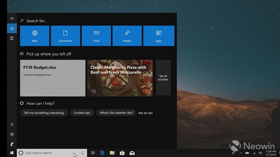Search the Apps tile
The width and height of the screenshot is (280, 157).
point(159,36)
